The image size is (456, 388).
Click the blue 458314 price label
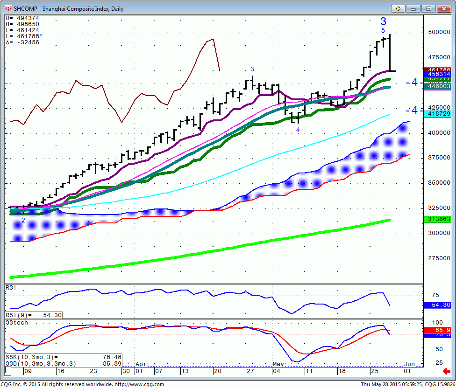coord(437,74)
